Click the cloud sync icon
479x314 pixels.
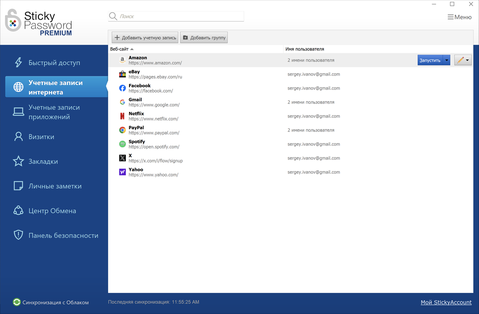point(17,302)
